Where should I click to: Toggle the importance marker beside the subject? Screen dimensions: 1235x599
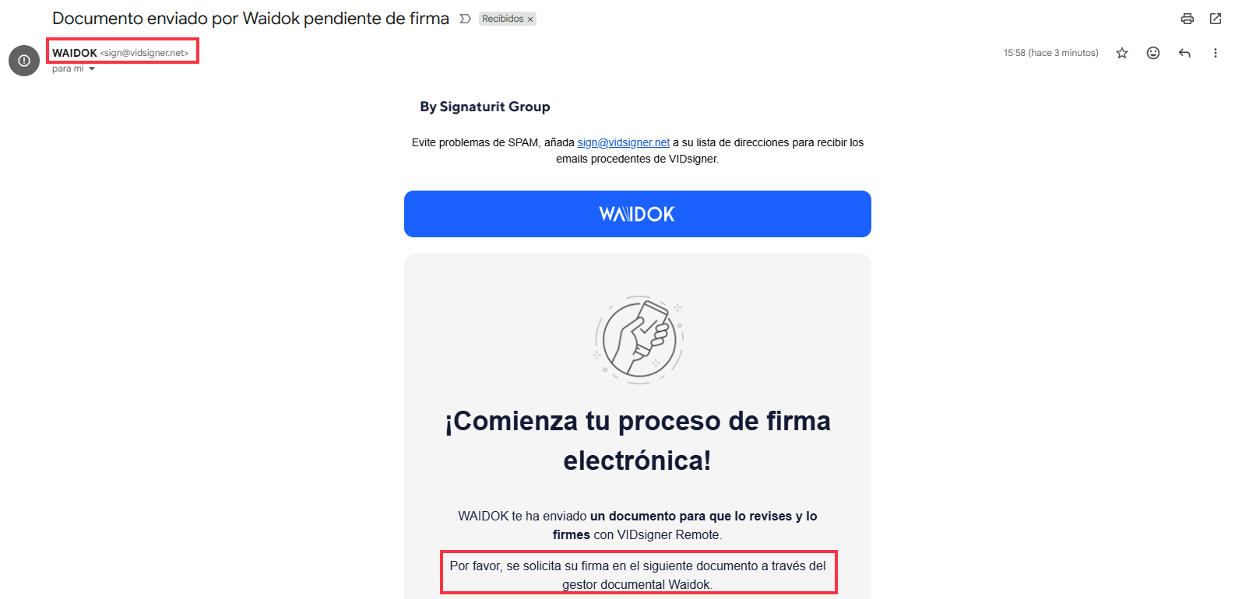[465, 19]
